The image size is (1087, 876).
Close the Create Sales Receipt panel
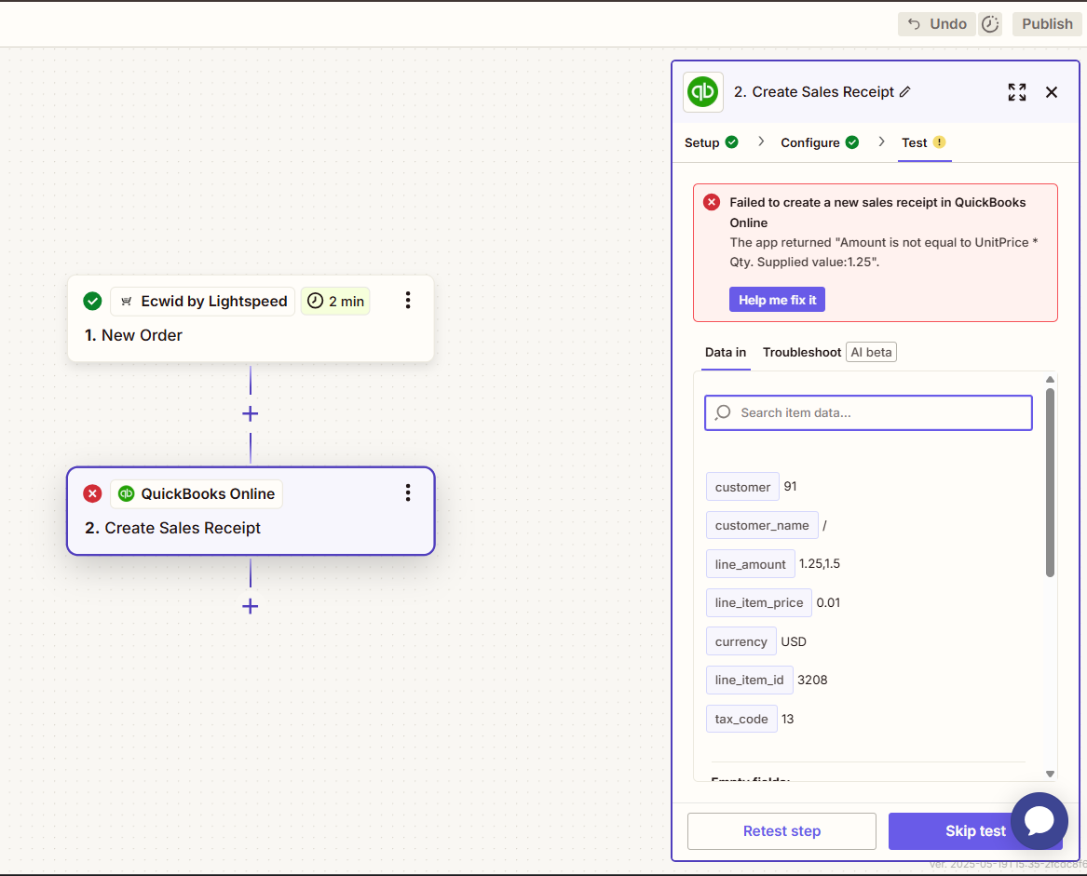tap(1052, 92)
